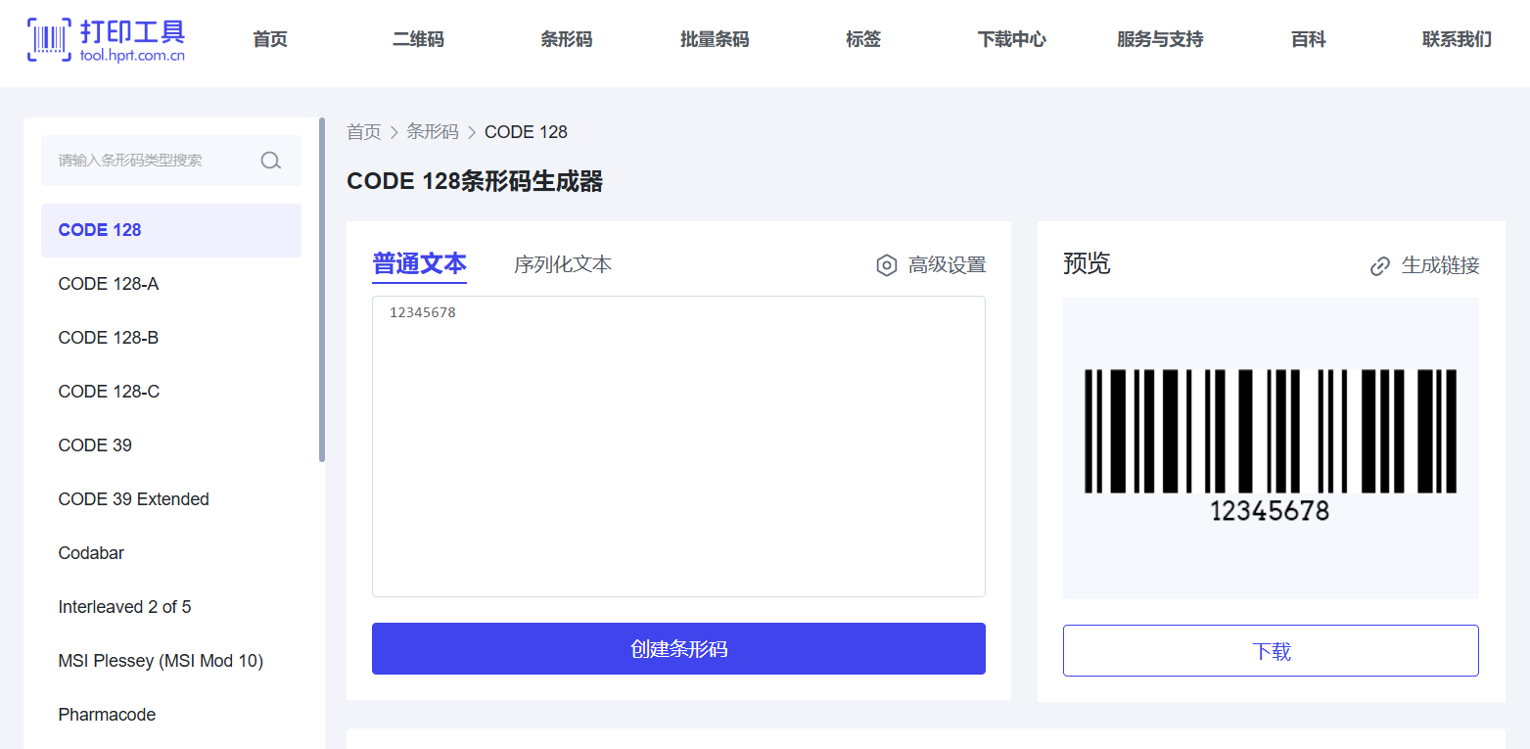Click the 预览 panel heading
1530x749 pixels.
click(1087, 263)
